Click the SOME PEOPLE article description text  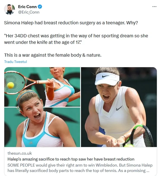click(80, 168)
